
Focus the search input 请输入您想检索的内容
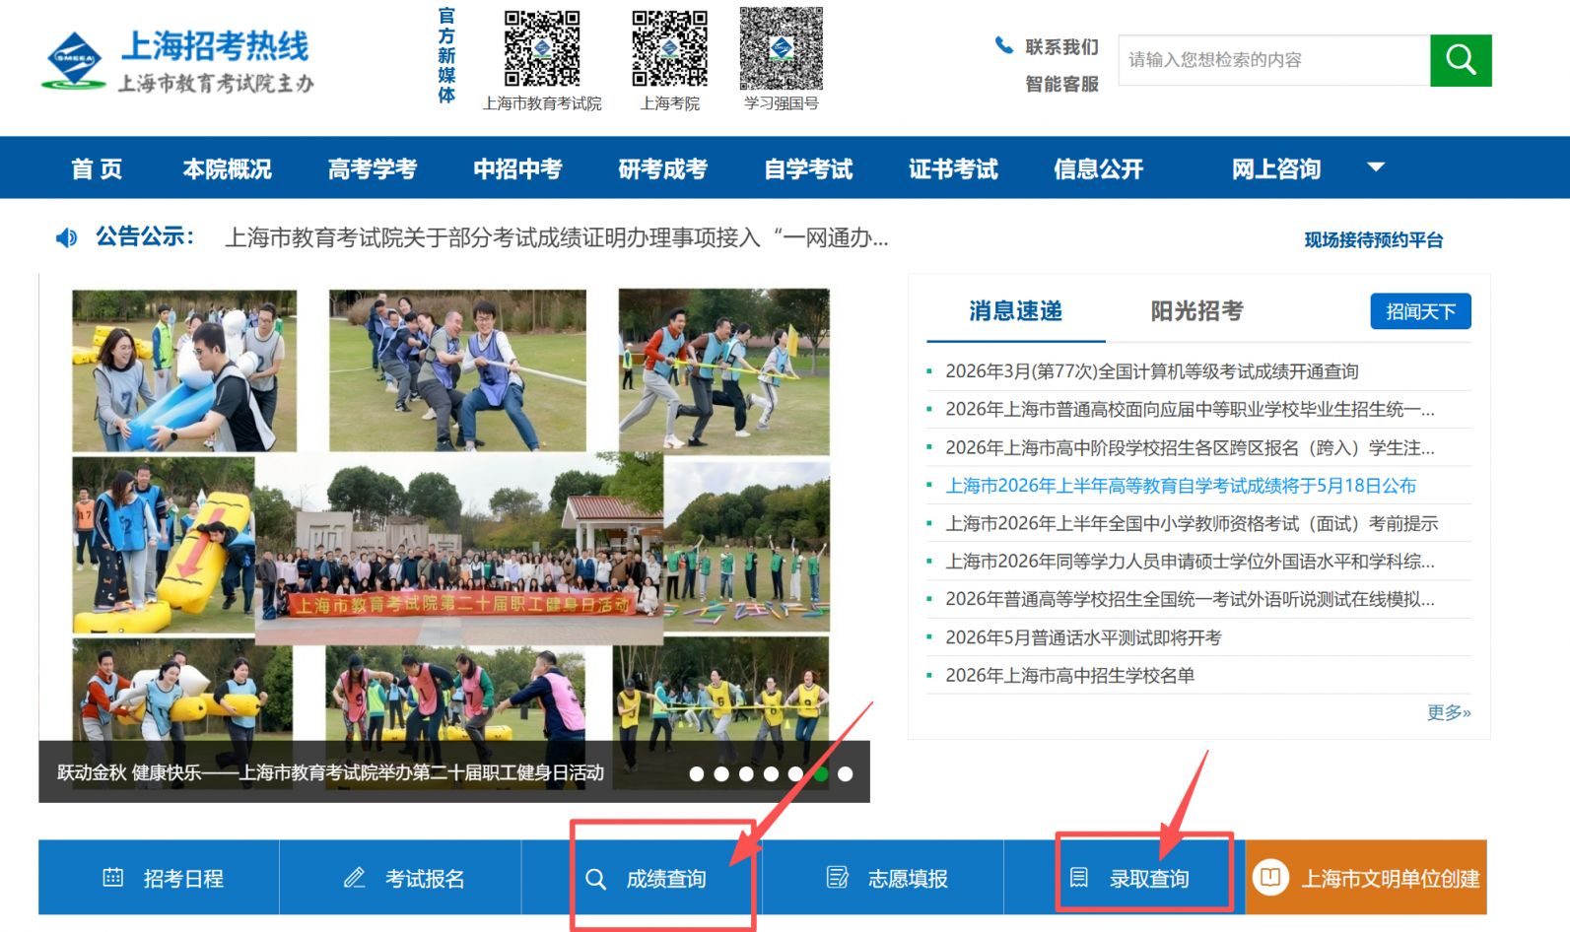click(1274, 60)
